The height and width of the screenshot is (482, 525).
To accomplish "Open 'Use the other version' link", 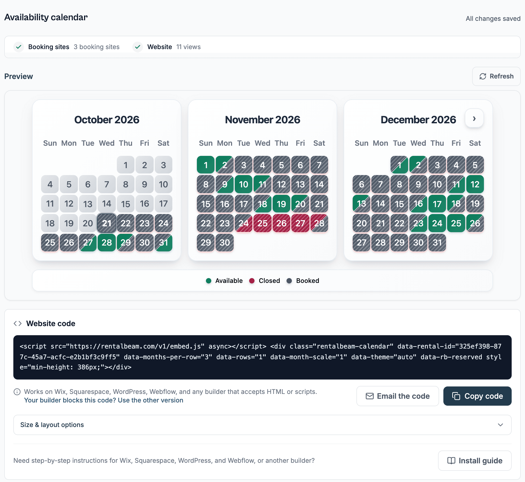I will pyautogui.click(x=104, y=400).
